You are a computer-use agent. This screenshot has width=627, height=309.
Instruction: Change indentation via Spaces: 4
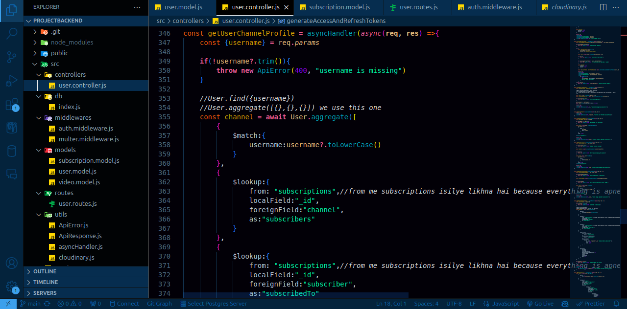point(426,304)
